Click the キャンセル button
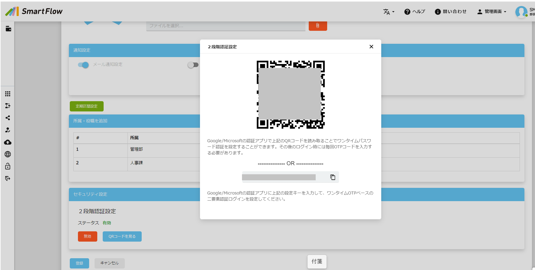Viewport: 535px width, 270px height. click(109, 263)
